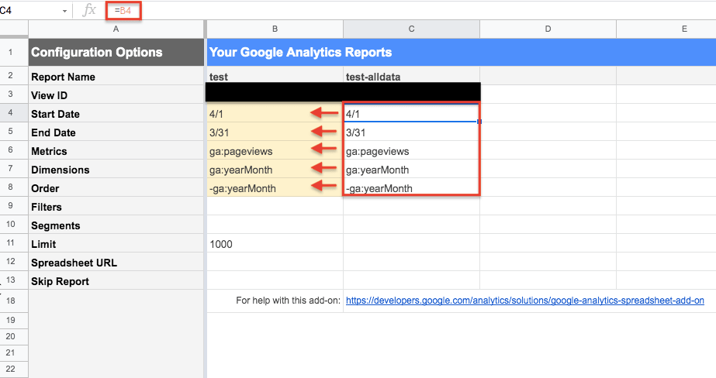Select the Skip Report label cell
716x378 pixels.
[x=116, y=281]
